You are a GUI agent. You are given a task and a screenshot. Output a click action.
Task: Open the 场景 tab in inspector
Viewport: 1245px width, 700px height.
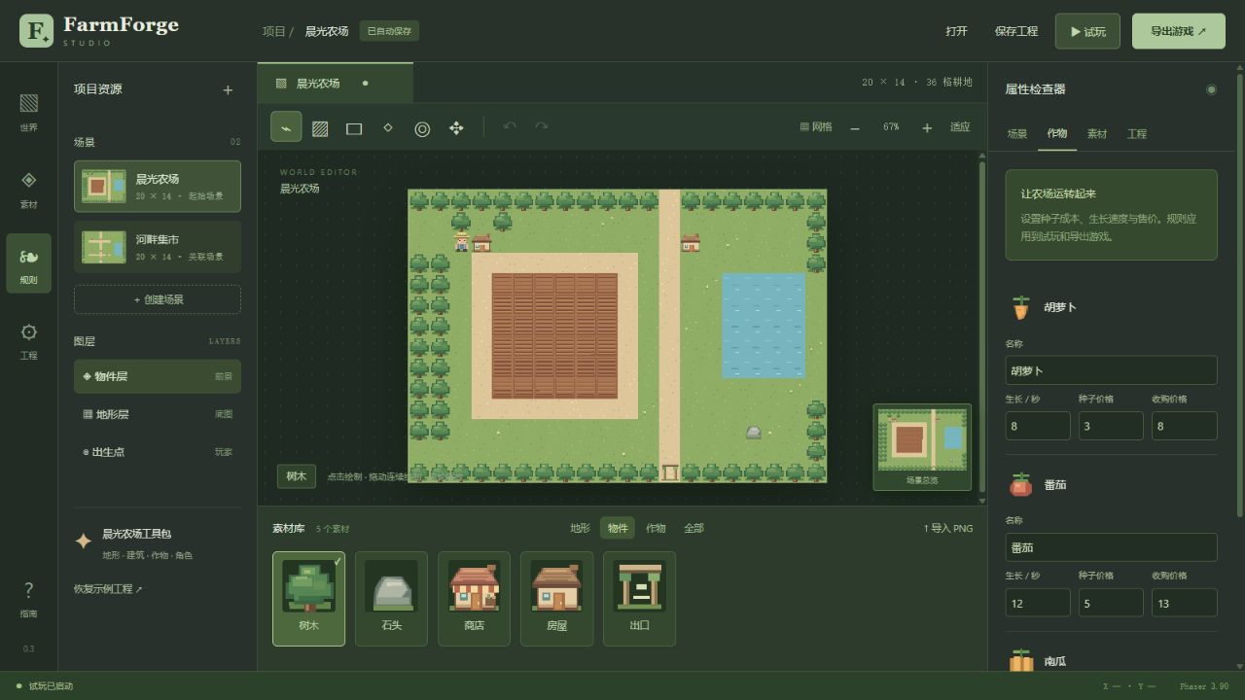coord(1017,134)
